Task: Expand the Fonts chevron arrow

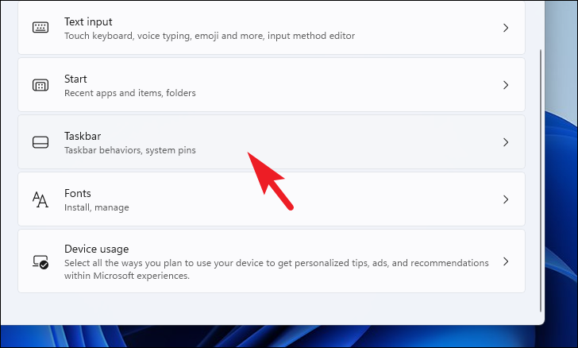Action: coord(506,199)
